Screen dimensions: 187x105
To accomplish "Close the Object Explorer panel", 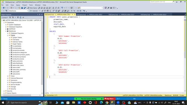I will [x=42, y=15].
